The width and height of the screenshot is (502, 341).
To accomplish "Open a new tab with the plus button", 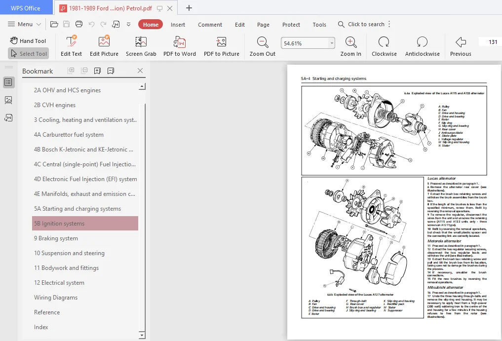I will pos(189,8).
